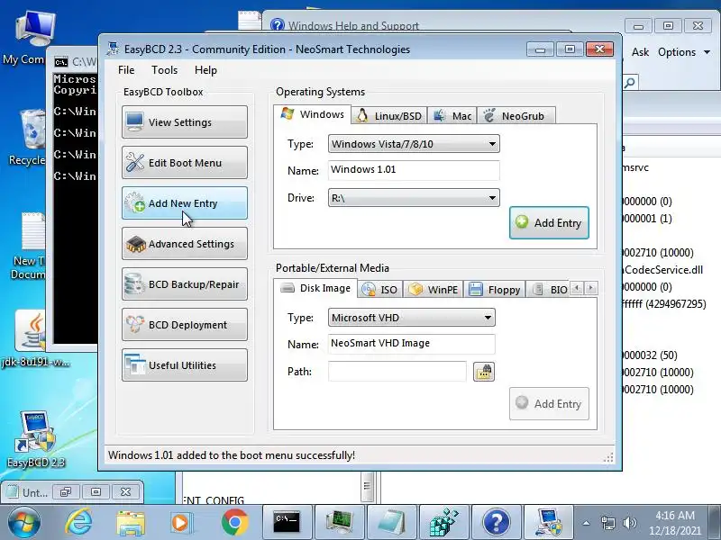This screenshot has height=540, width=721.
Task: Switch to the Mac tab
Action: coord(452,116)
